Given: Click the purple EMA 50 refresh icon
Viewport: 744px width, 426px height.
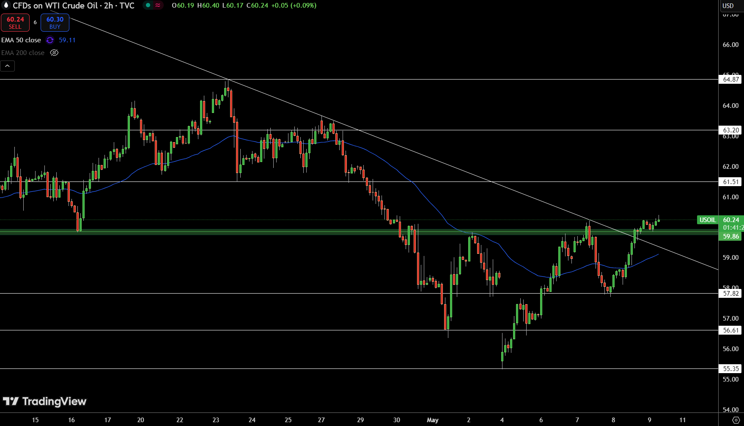Looking at the screenshot, I should [x=50, y=40].
